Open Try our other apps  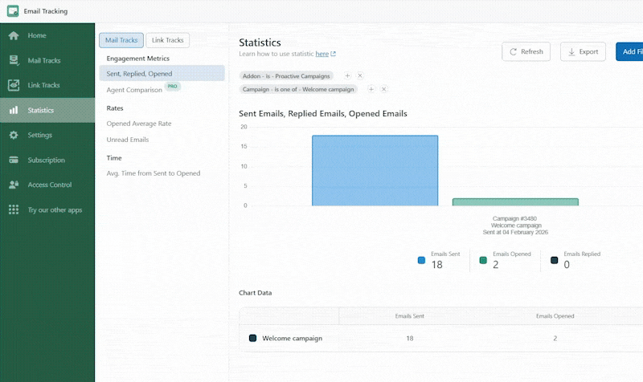47,209
